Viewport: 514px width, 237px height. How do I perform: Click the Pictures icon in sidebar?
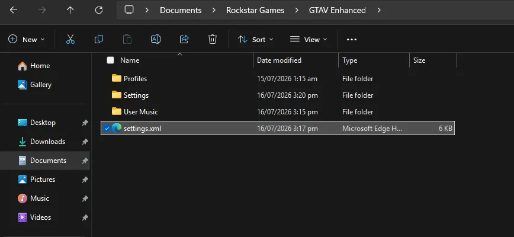click(x=23, y=180)
